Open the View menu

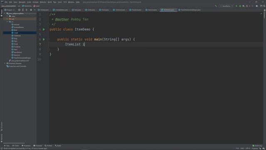pyautogui.click(x=15, y=2)
